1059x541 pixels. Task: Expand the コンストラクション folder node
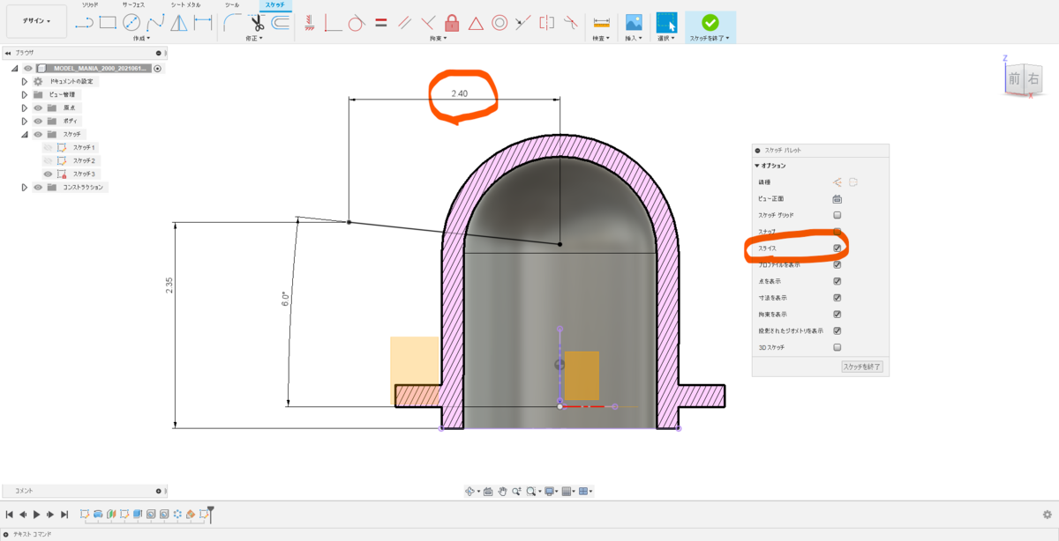tap(25, 187)
